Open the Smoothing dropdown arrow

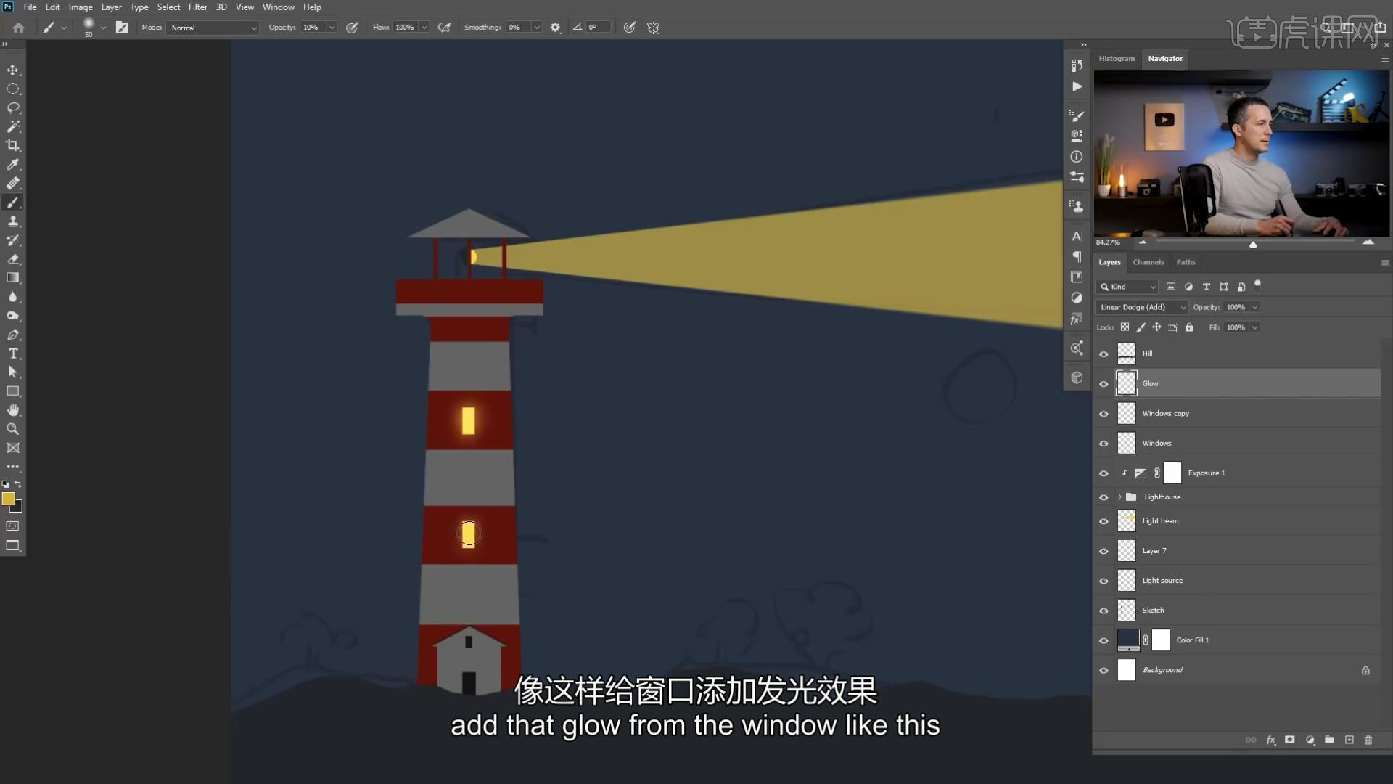(537, 28)
